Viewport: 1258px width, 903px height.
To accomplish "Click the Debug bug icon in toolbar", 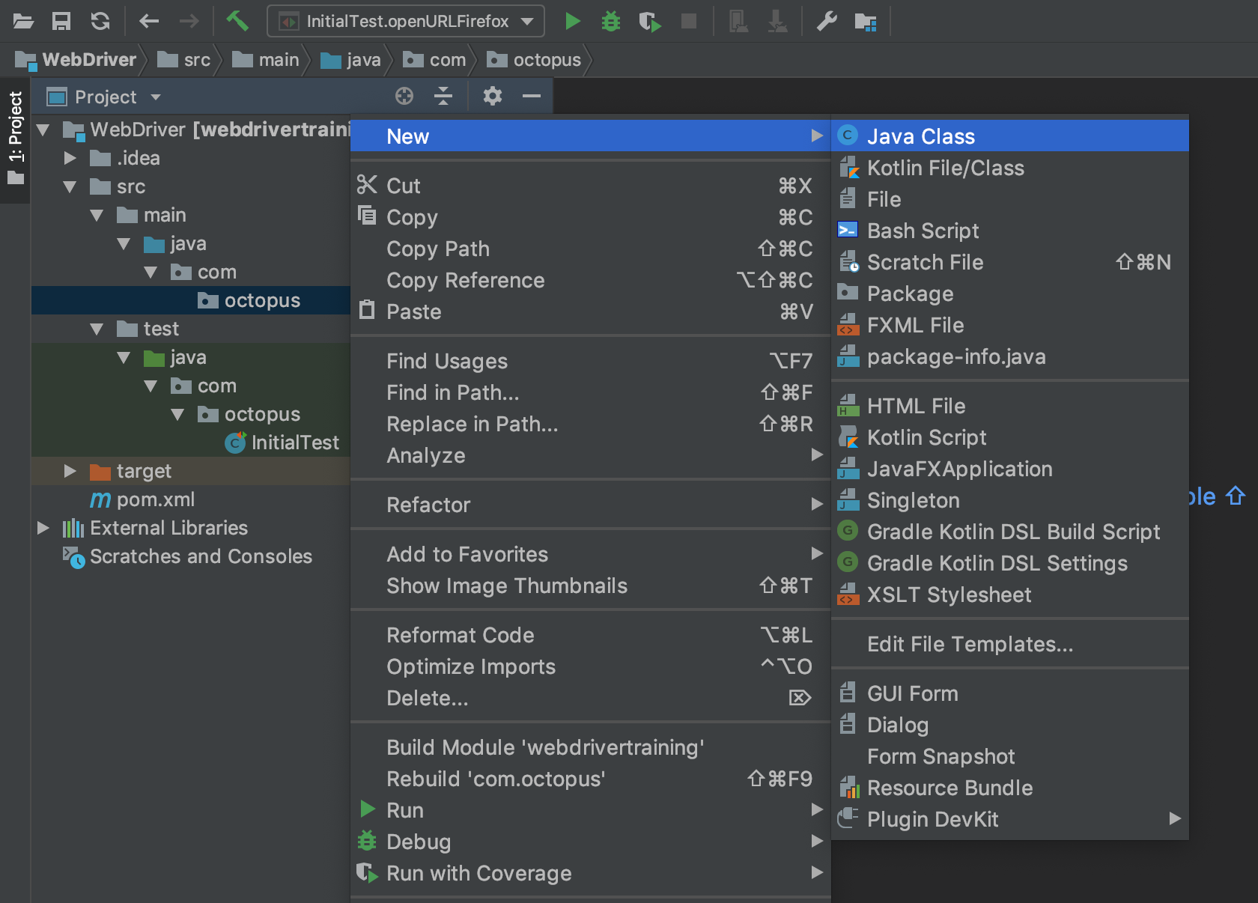I will click(611, 21).
